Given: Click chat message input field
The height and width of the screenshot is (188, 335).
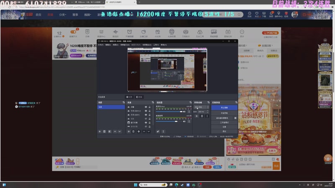Looking at the screenshot, I should pos(254,165).
